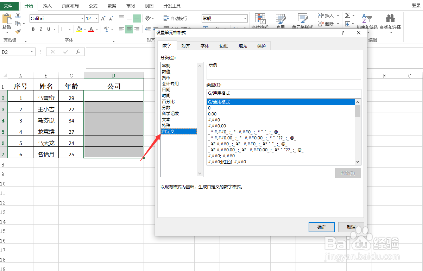Click the 类型 format code input field
The width and height of the screenshot is (423, 271).
pos(284,93)
